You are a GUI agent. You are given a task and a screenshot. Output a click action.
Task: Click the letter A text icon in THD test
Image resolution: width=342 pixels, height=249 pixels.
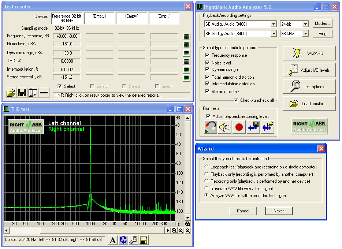[x=113, y=240]
